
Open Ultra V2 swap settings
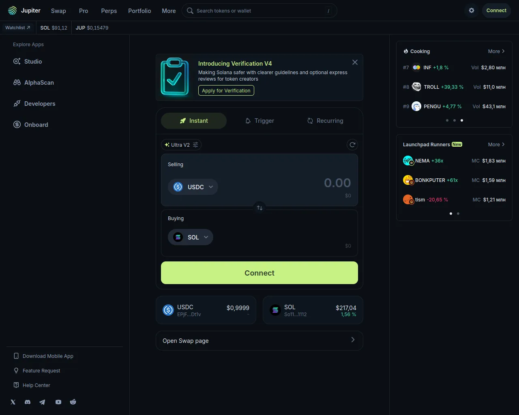click(181, 145)
